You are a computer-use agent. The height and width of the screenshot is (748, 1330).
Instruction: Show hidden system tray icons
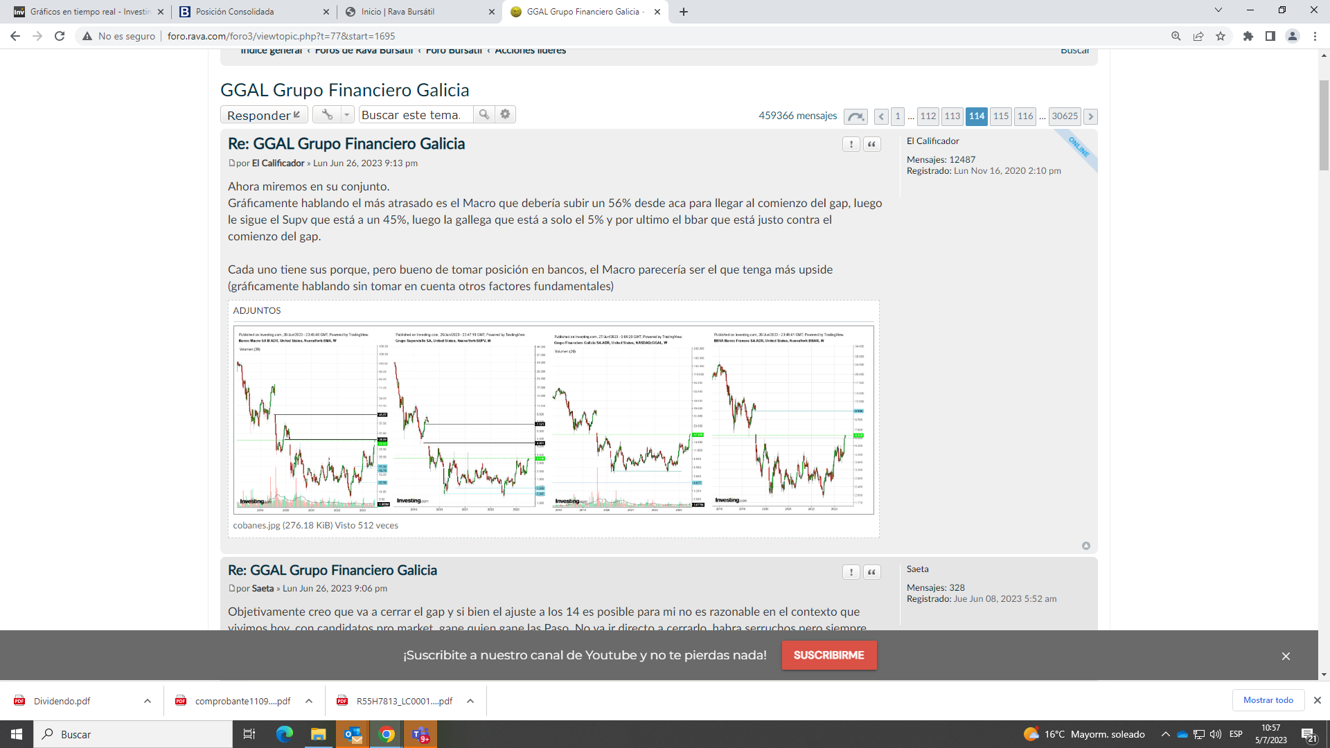point(1166,734)
